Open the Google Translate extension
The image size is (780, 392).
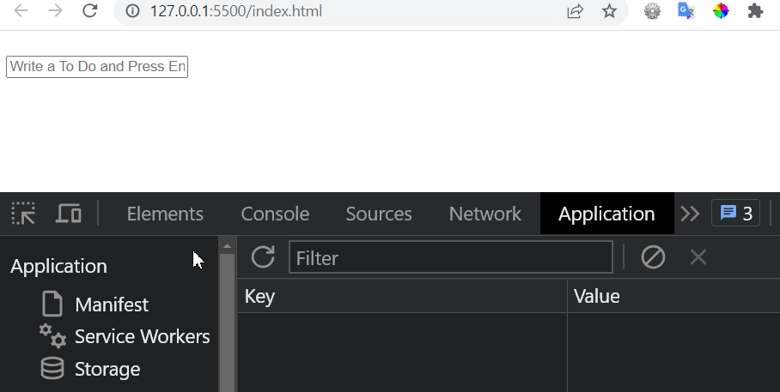point(686,11)
